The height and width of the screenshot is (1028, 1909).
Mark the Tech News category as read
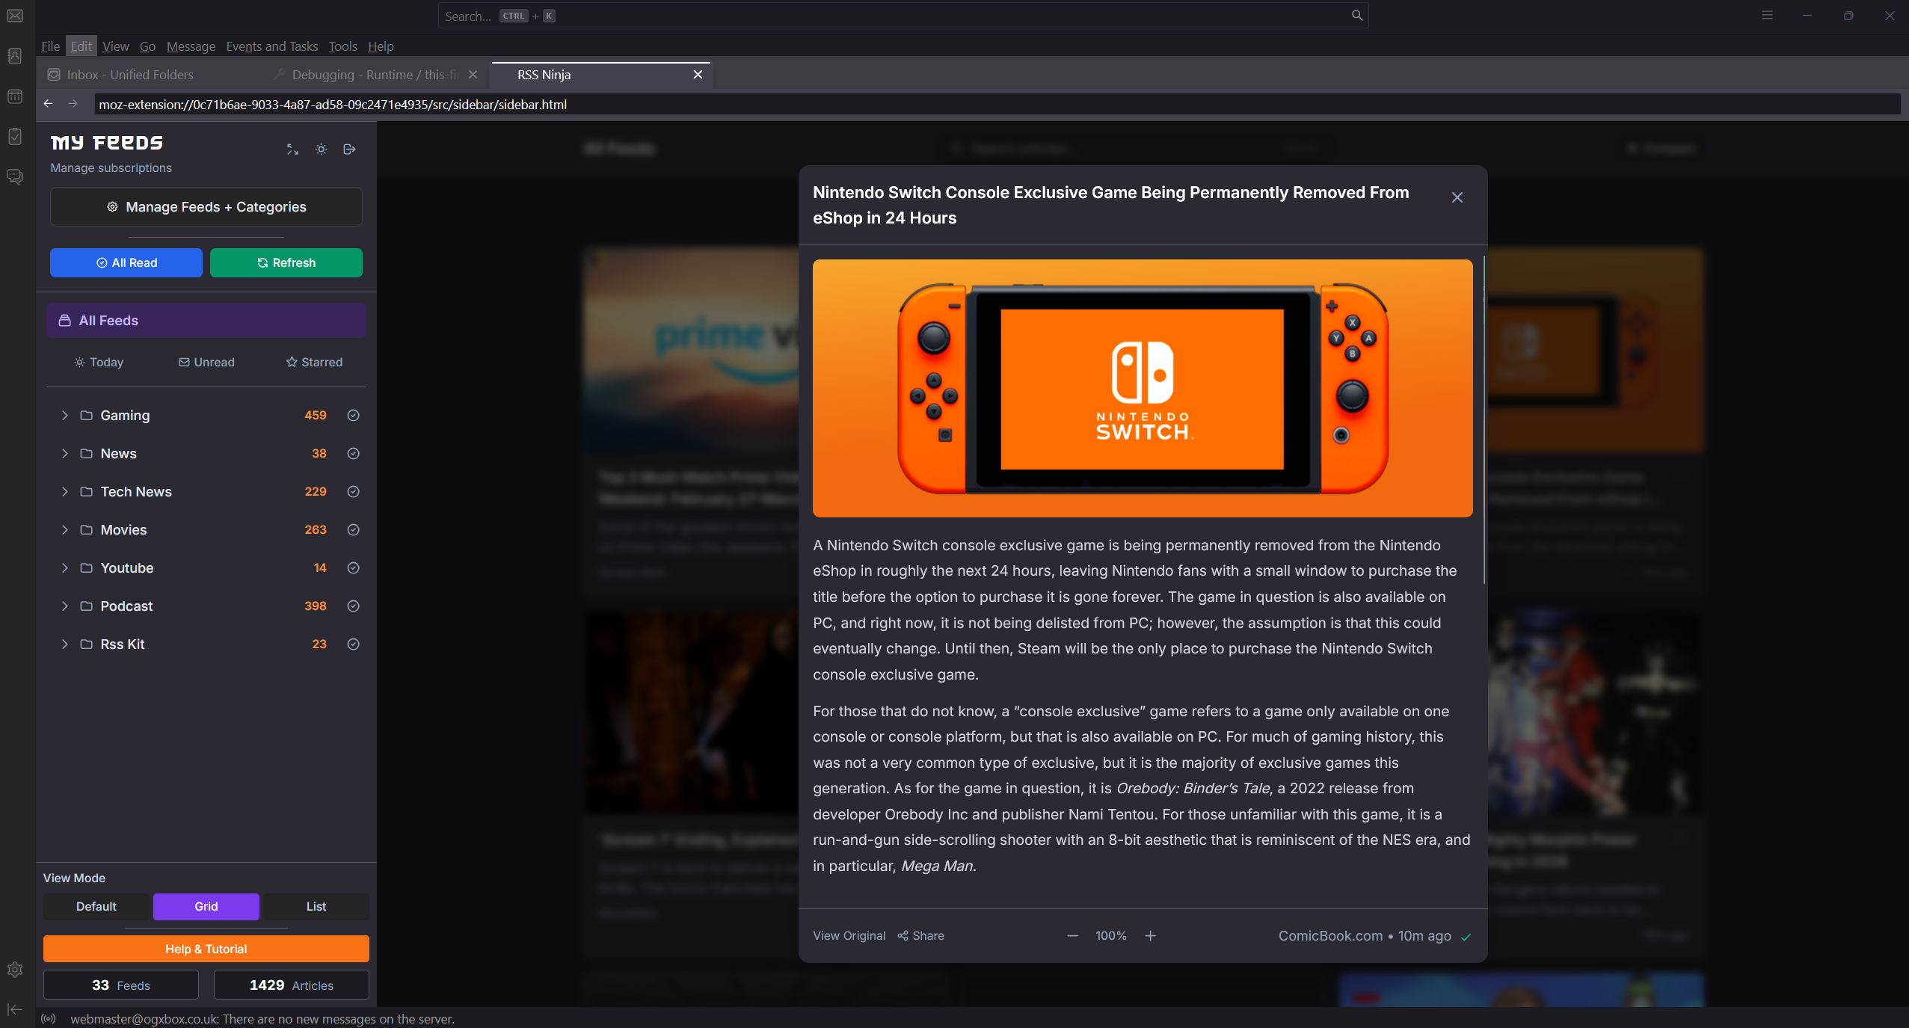pyautogui.click(x=354, y=491)
